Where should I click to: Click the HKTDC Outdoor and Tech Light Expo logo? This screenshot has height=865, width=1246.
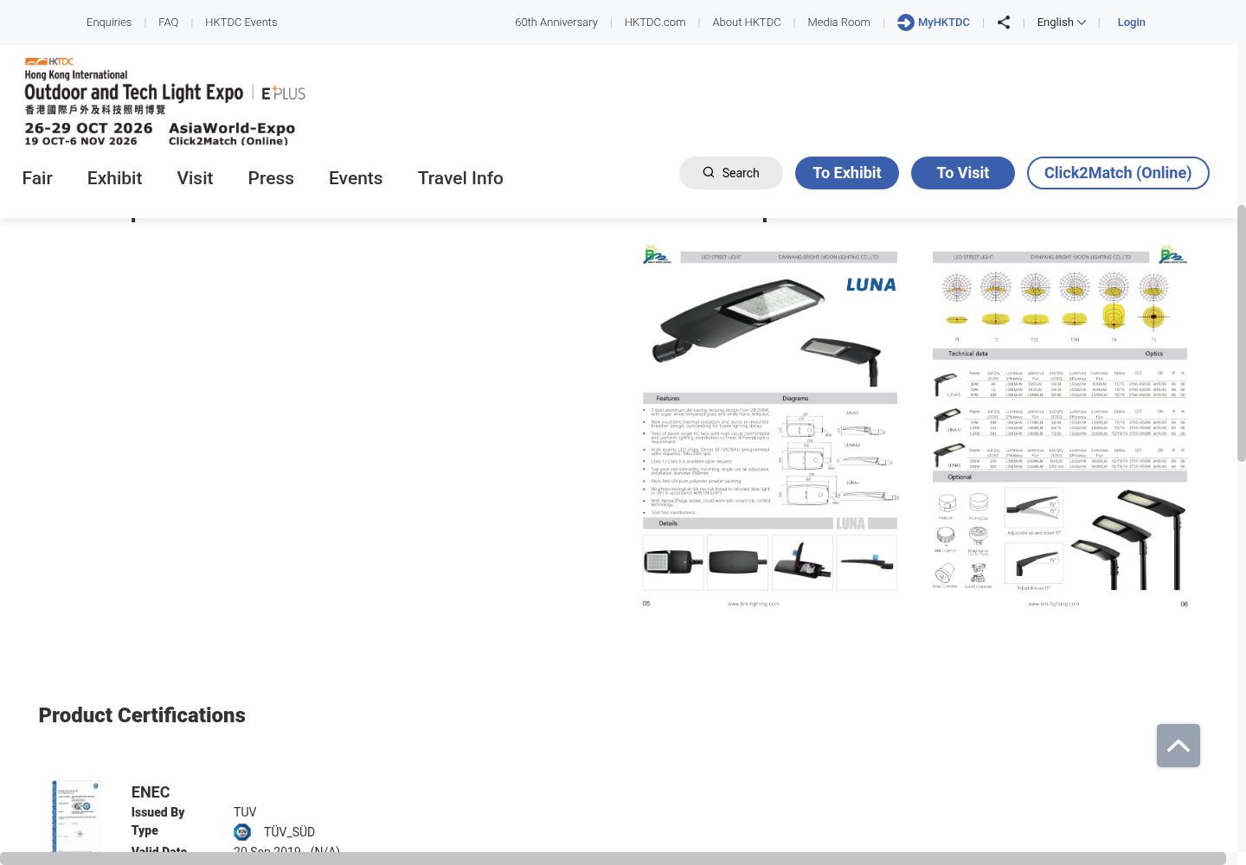pyautogui.click(x=164, y=101)
